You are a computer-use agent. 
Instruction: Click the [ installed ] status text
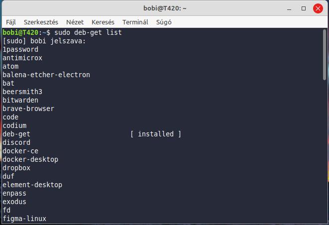point(155,134)
